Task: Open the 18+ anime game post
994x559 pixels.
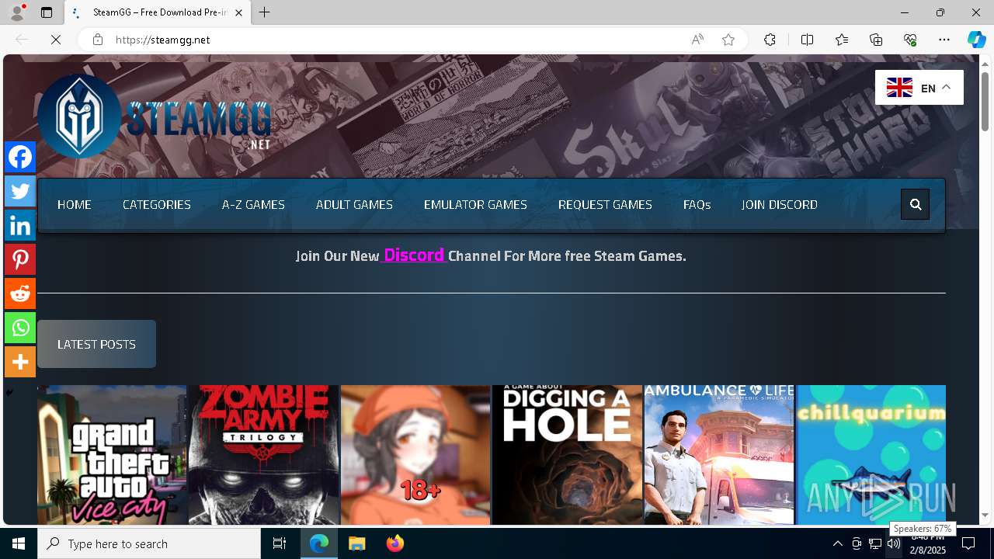Action: coord(415,455)
